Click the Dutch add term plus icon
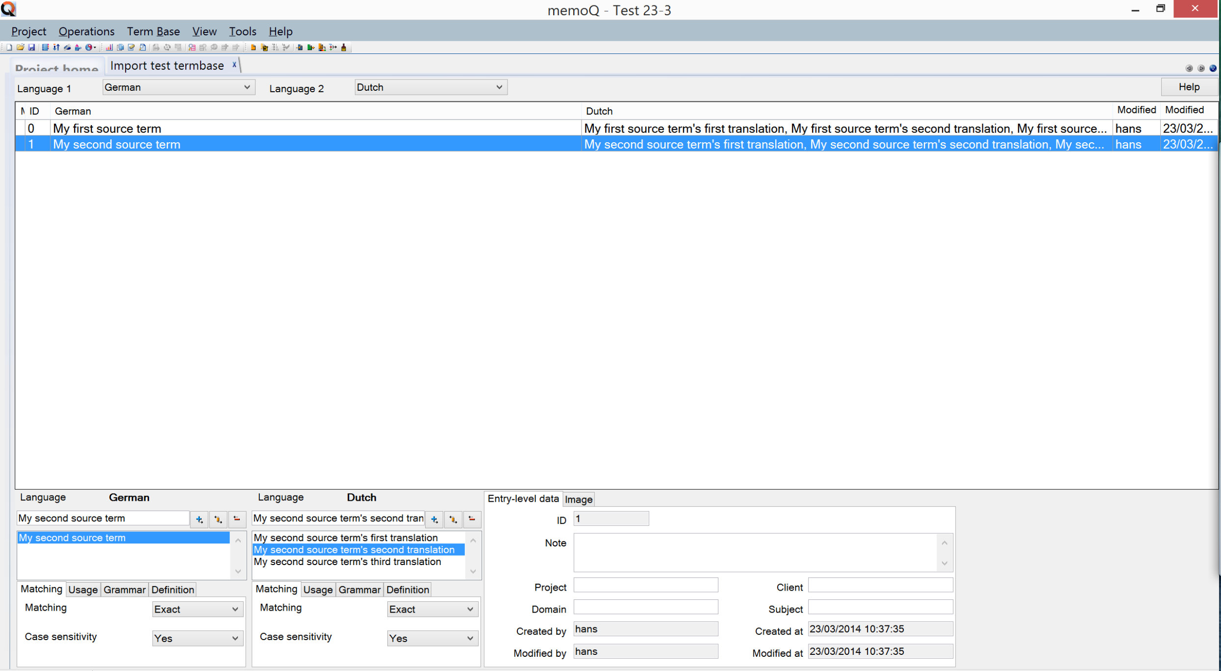1221x671 pixels. 434,519
